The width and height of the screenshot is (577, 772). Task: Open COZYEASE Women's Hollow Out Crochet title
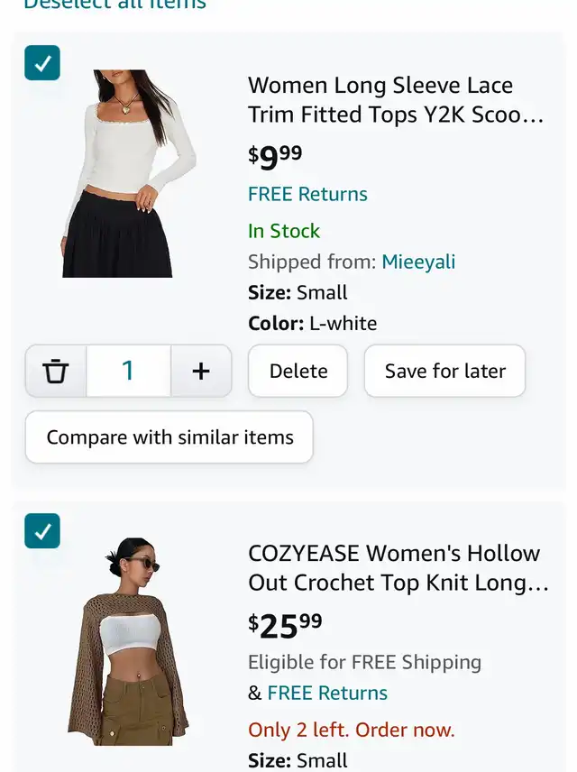click(x=398, y=568)
